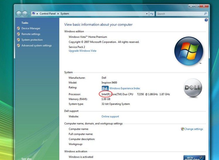
Task: Open Remote settings from the Tasks pane
Action: [31, 34]
